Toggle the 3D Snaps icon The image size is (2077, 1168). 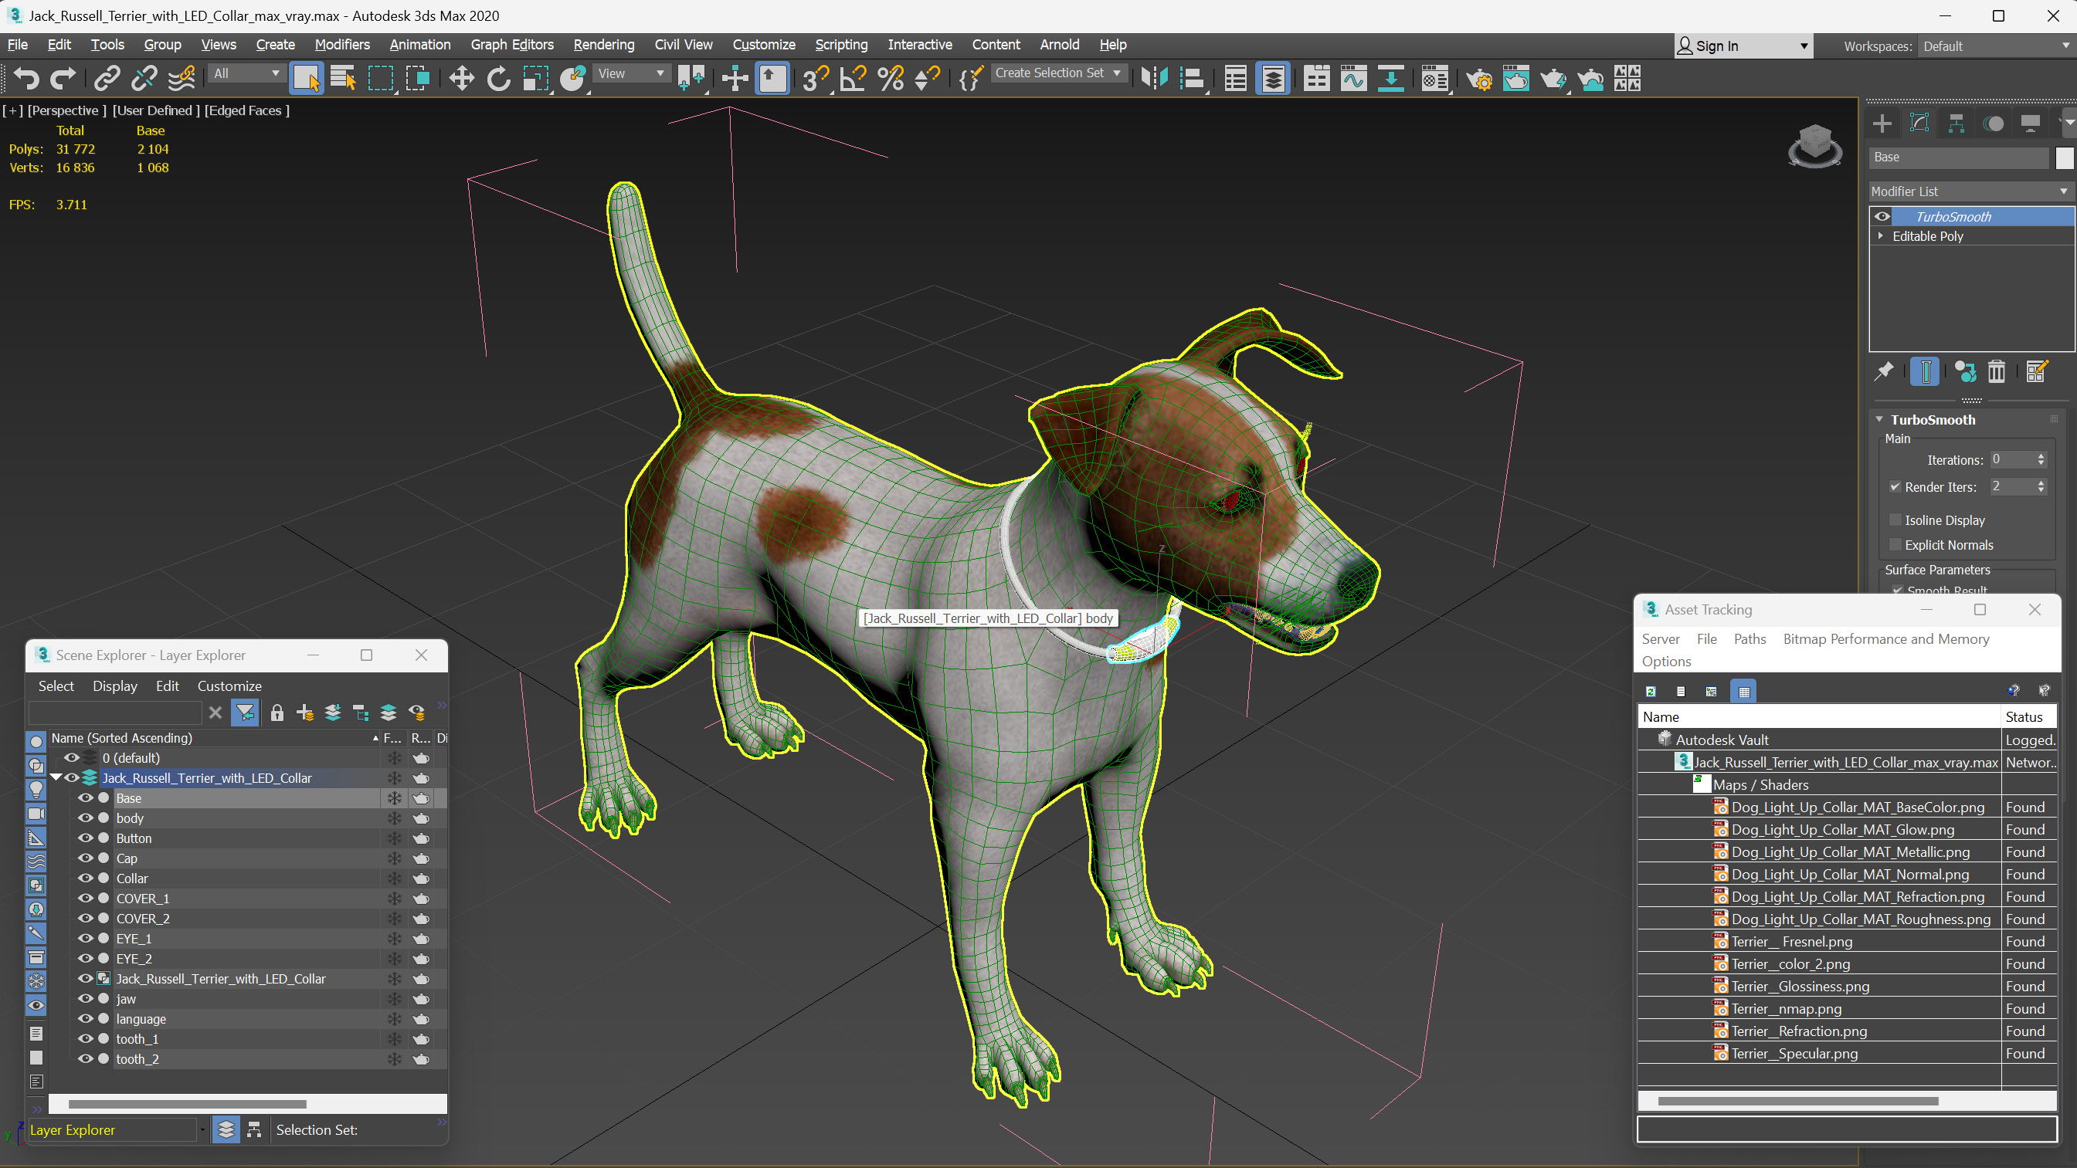click(x=815, y=78)
